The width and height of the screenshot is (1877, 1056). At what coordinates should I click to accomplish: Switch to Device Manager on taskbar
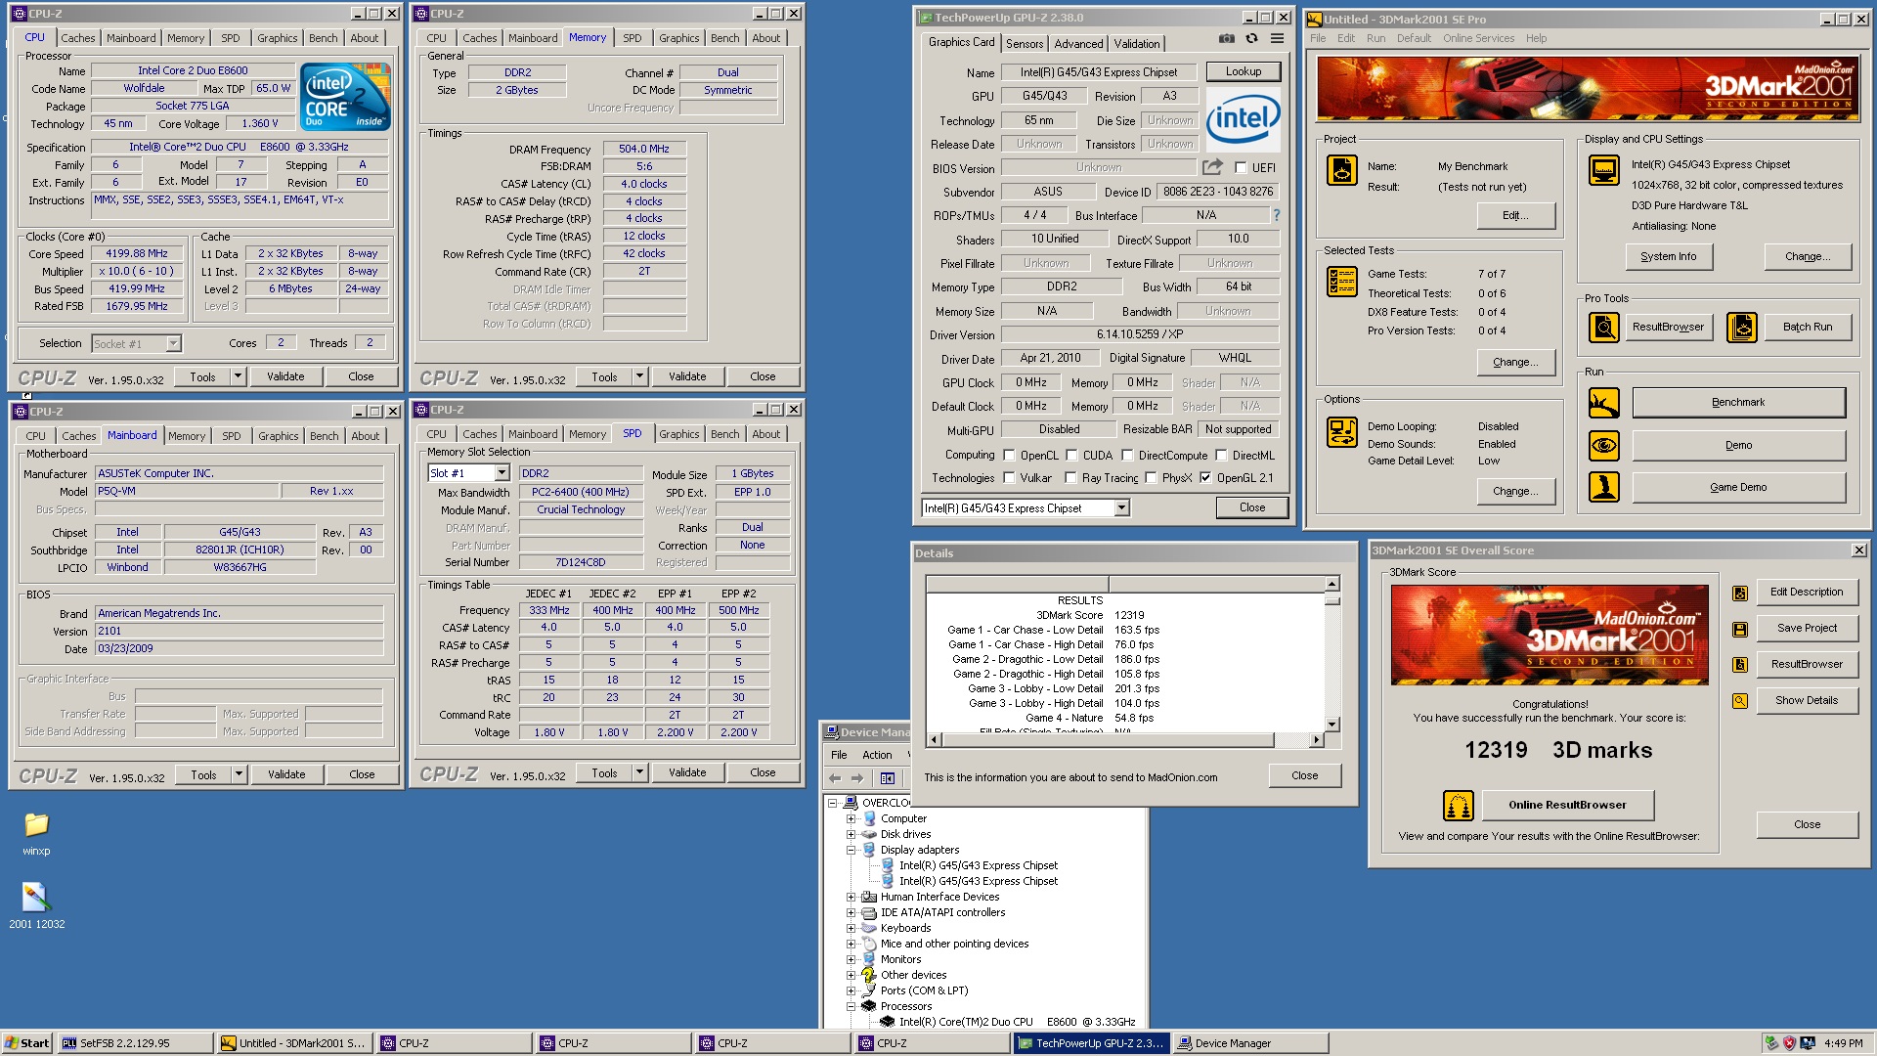click(1253, 1043)
